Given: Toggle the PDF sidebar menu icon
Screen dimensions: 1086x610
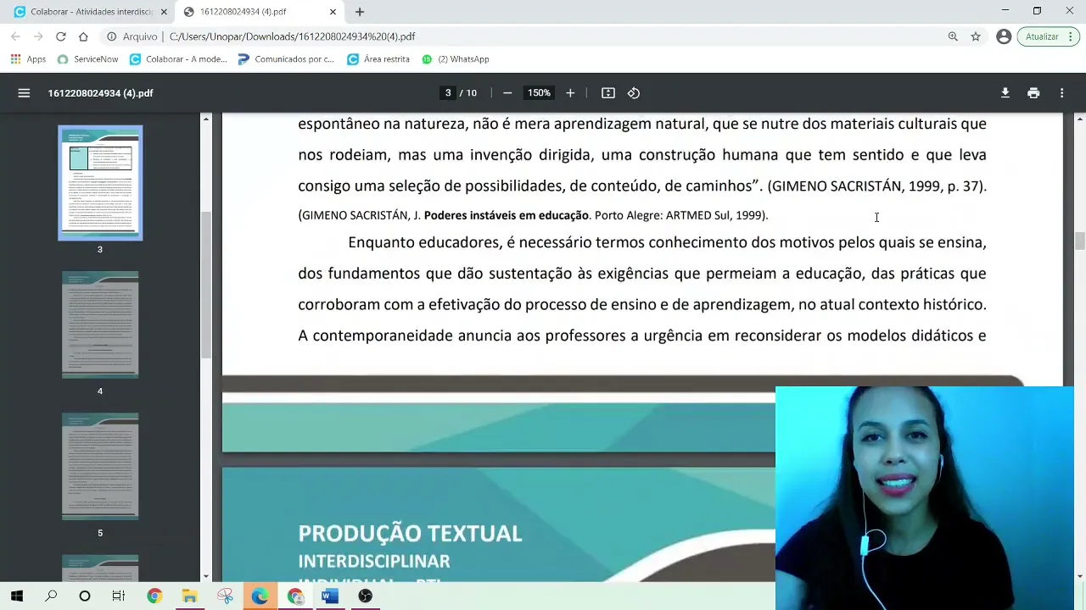Looking at the screenshot, I should pyautogui.click(x=24, y=93).
